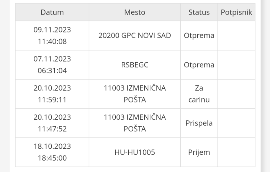Select the 20.10.2023 11:47:52 date cell
The image size is (270, 172).
pyautogui.click(x=52, y=123)
